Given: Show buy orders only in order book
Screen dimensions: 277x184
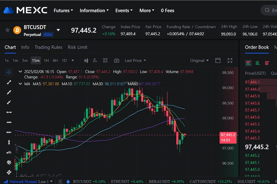Looking at the screenshot, I should (x=257, y=63).
